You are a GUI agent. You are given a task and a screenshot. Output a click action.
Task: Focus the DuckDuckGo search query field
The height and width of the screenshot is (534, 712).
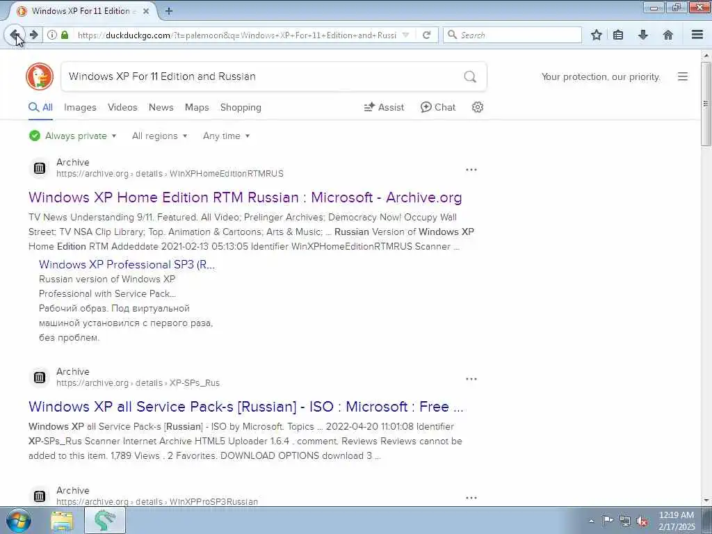(x=264, y=76)
